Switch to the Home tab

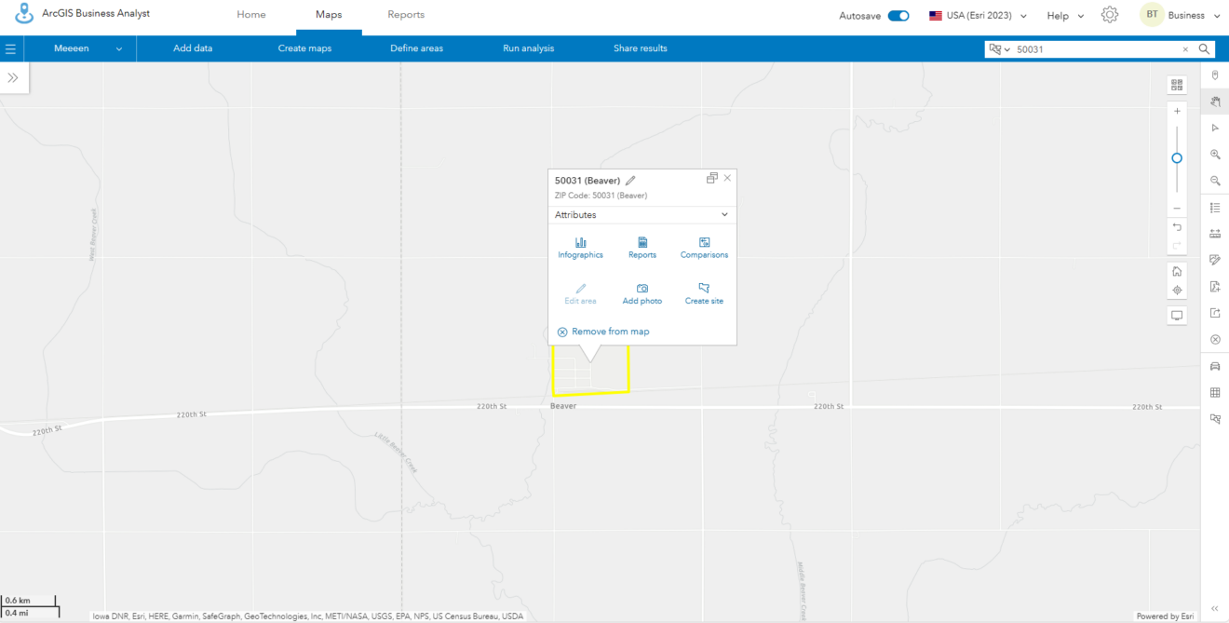pos(251,15)
